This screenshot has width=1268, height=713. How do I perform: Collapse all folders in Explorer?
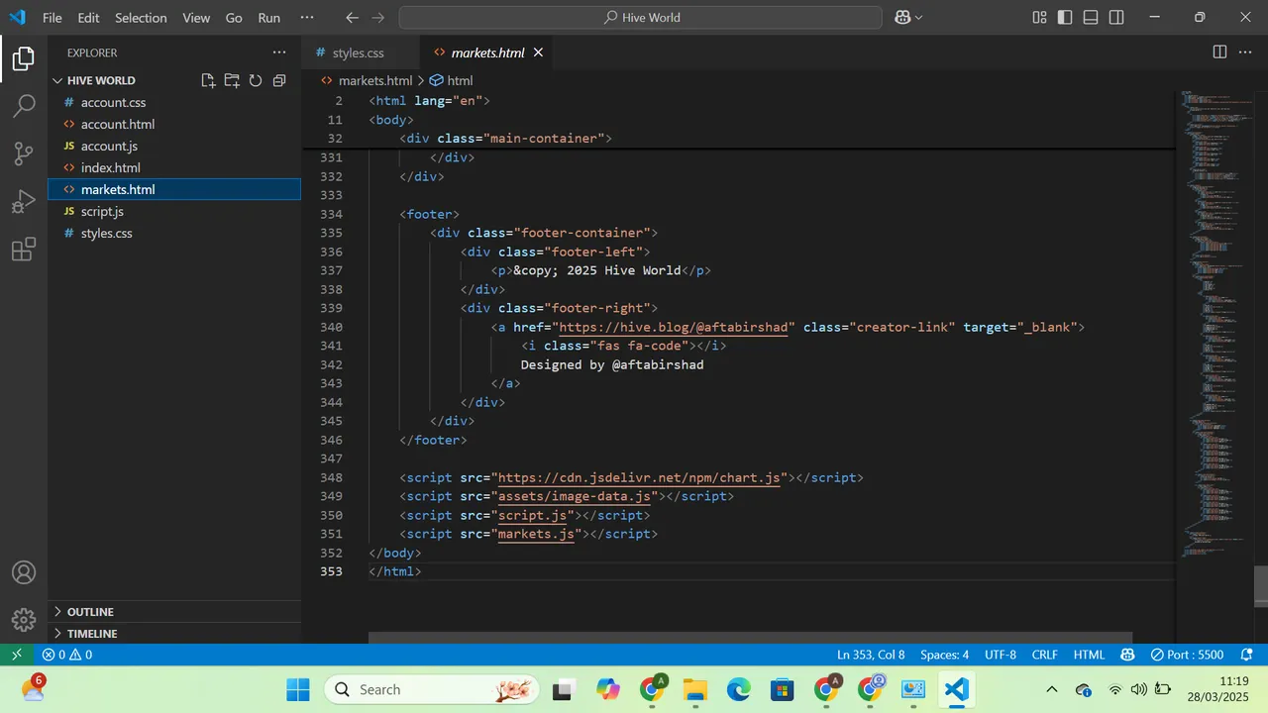pos(279,80)
